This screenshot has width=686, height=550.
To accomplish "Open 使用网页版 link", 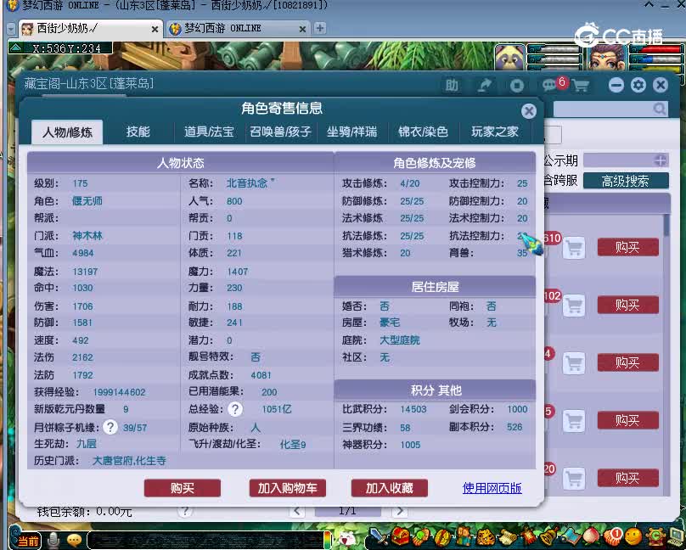I will [x=492, y=488].
